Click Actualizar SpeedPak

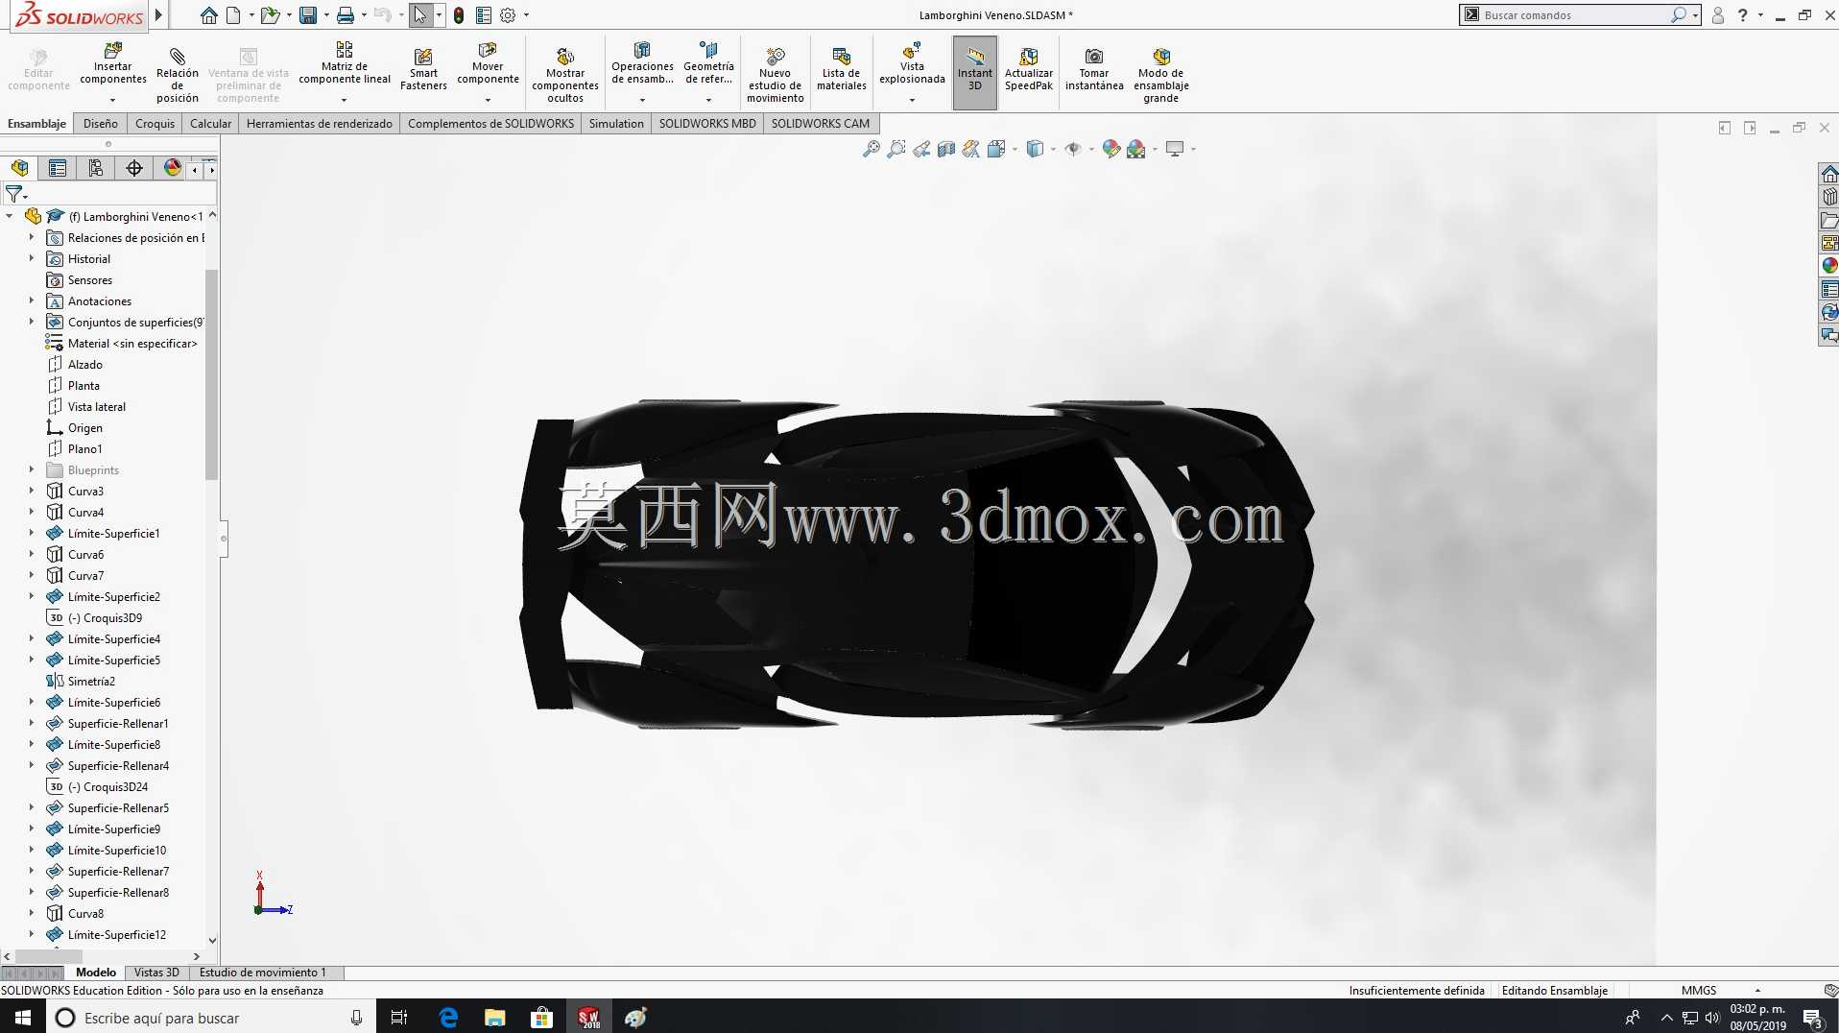1029,69
